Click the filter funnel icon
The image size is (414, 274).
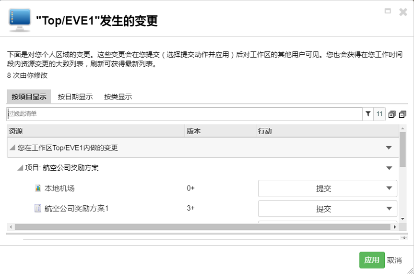coord(368,114)
